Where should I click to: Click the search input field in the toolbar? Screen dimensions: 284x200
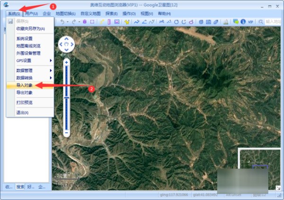coord(273,22)
